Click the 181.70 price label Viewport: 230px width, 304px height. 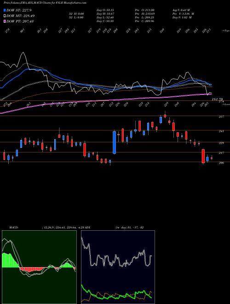coord(218,99)
